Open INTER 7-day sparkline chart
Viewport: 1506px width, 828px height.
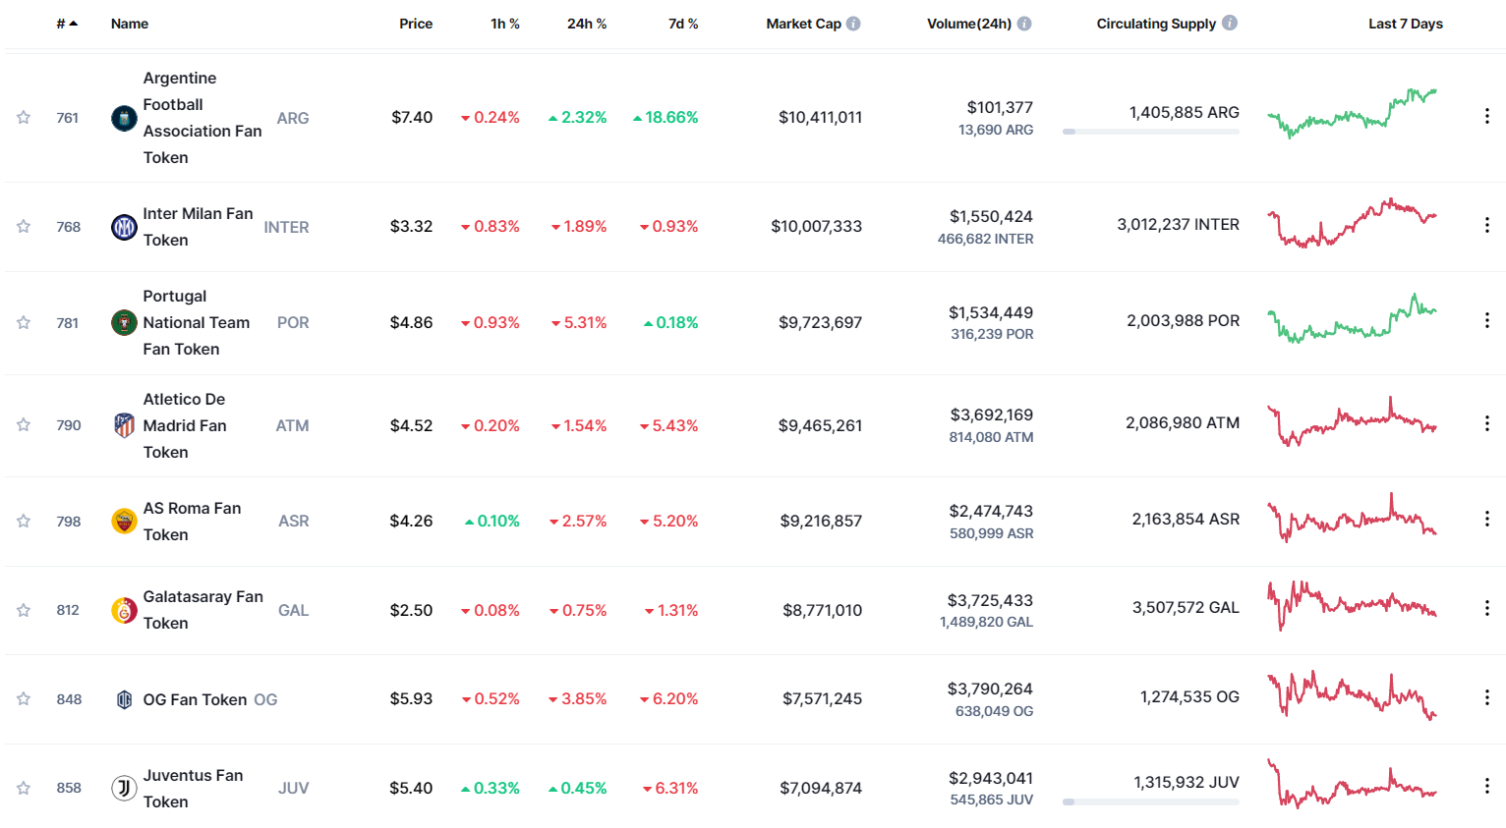[x=1352, y=223]
